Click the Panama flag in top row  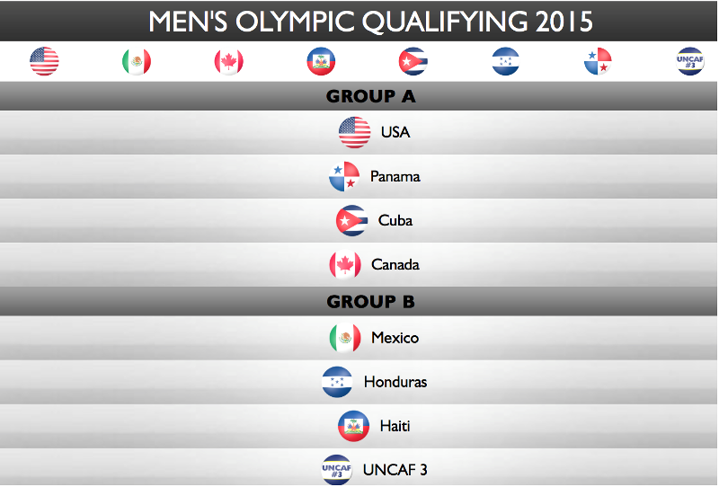point(598,61)
